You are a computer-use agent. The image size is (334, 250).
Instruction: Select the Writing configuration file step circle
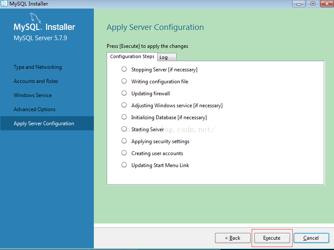(x=124, y=81)
